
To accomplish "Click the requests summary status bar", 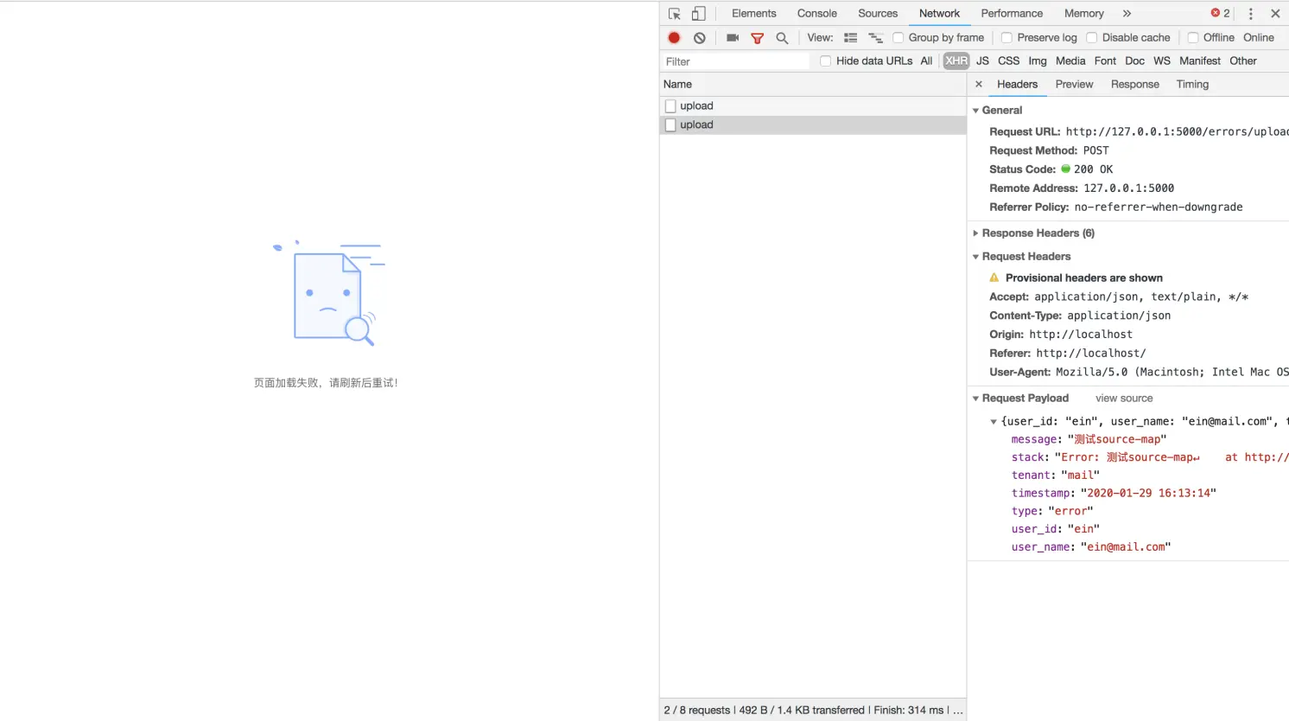I will [x=813, y=711].
